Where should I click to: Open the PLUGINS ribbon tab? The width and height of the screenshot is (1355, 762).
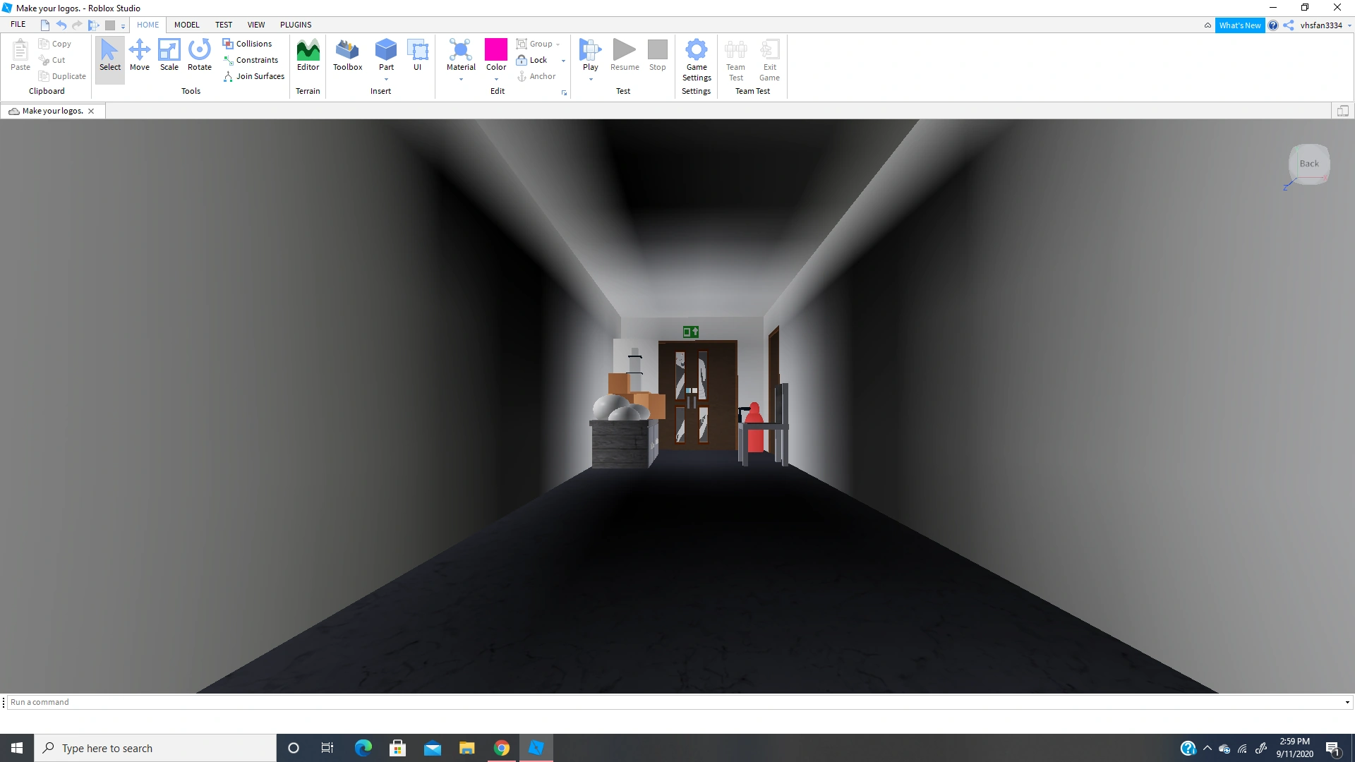pyautogui.click(x=296, y=24)
